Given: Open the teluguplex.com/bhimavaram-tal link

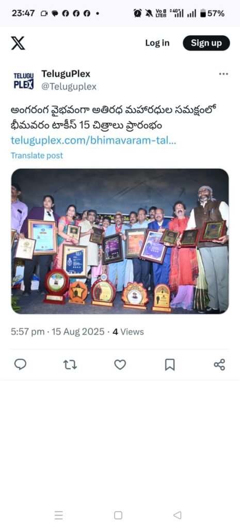Looking at the screenshot, I should tap(93, 140).
